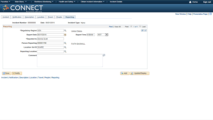Click Save button
The height and width of the screenshot is (120, 213).
pos(7,73)
